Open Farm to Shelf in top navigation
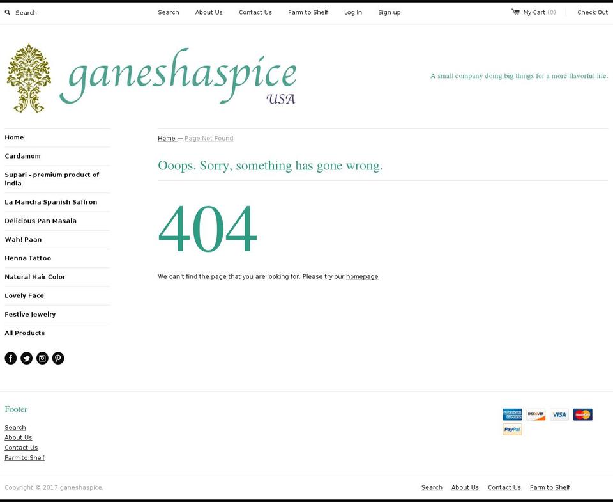613x502 pixels. (308, 12)
